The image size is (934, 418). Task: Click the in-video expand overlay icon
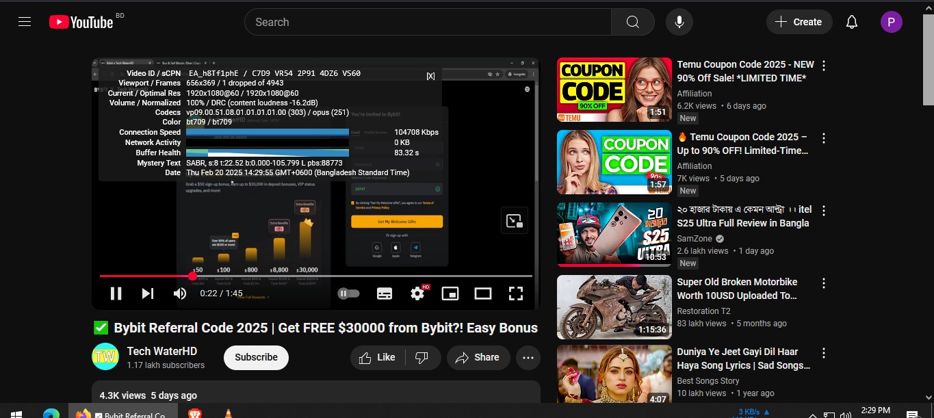pyautogui.click(x=515, y=220)
